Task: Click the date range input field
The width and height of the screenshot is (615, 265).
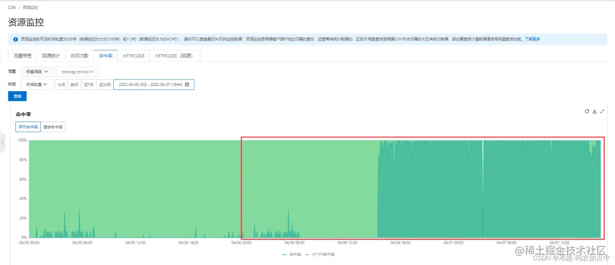Action: 154,84
